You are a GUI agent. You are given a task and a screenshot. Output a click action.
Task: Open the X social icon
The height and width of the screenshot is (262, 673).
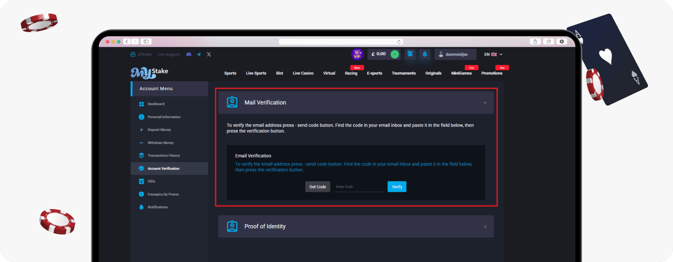209,54
